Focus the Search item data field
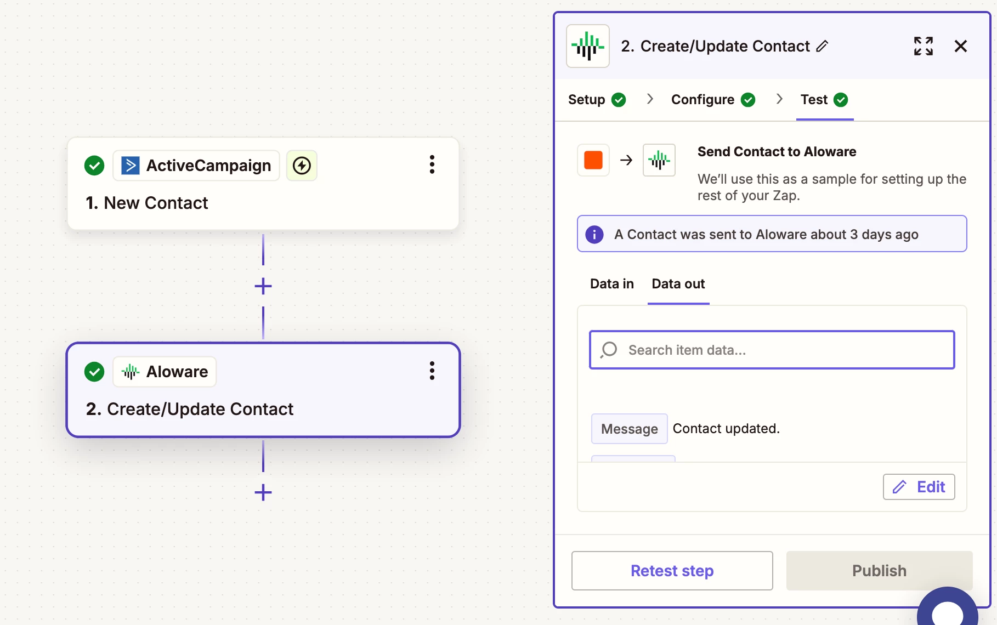997x625 pixels. tap(772, 350)
